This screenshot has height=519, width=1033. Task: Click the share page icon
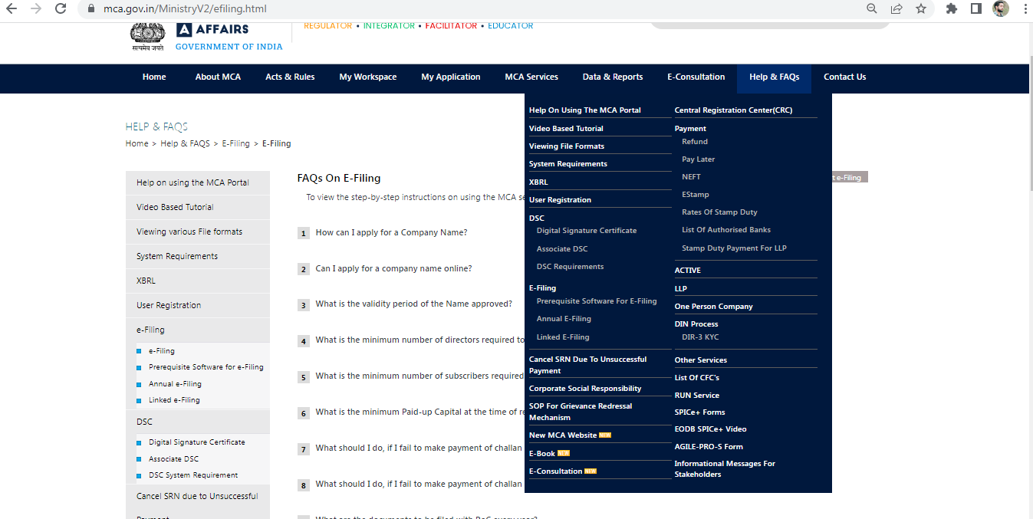tap(896, 9)
